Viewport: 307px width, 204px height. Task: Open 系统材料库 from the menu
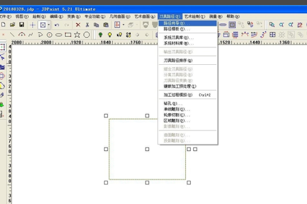188,43
